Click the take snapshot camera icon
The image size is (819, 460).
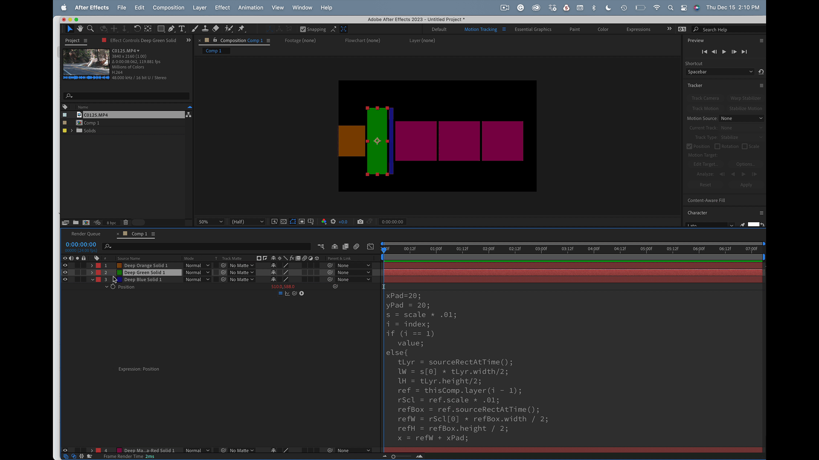tap(360, 222)
